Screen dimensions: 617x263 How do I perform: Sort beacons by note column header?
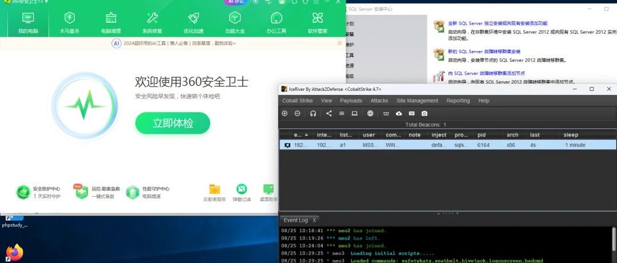coord(416,135)
